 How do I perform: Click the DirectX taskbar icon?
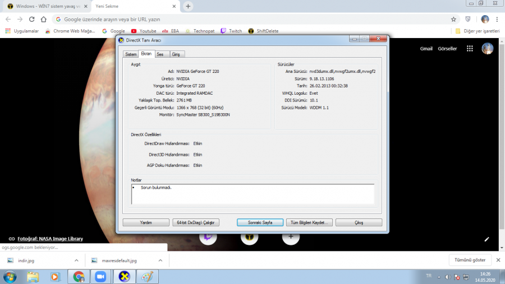pyautogui.click(x=124, y=277)
